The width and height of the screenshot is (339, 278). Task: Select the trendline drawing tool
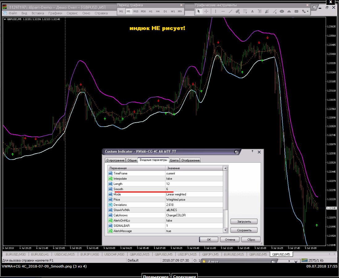click(230, 11)
